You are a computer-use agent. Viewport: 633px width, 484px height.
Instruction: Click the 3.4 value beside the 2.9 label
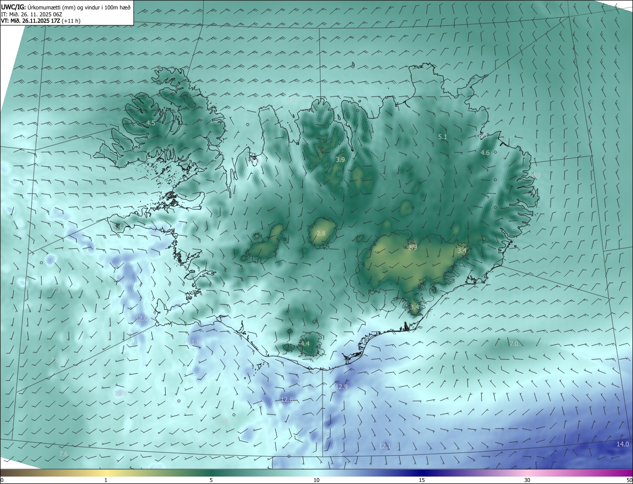click(x=462, y=251)
